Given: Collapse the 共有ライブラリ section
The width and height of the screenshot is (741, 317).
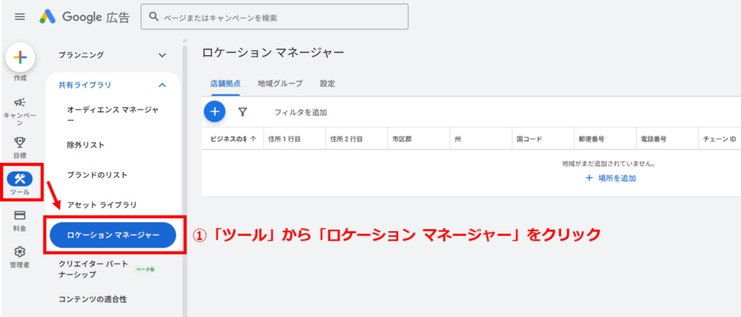Looking at the screenshot, I should click(x=162, y=85).
